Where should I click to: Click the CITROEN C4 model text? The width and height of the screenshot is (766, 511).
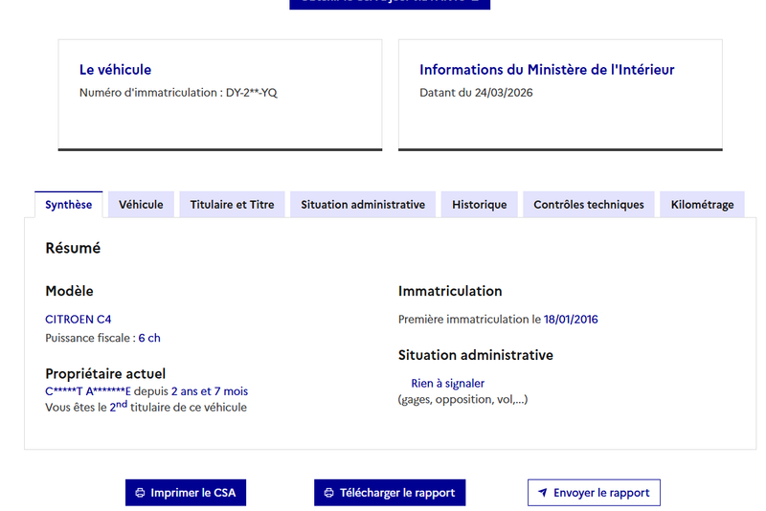(79, 320)
